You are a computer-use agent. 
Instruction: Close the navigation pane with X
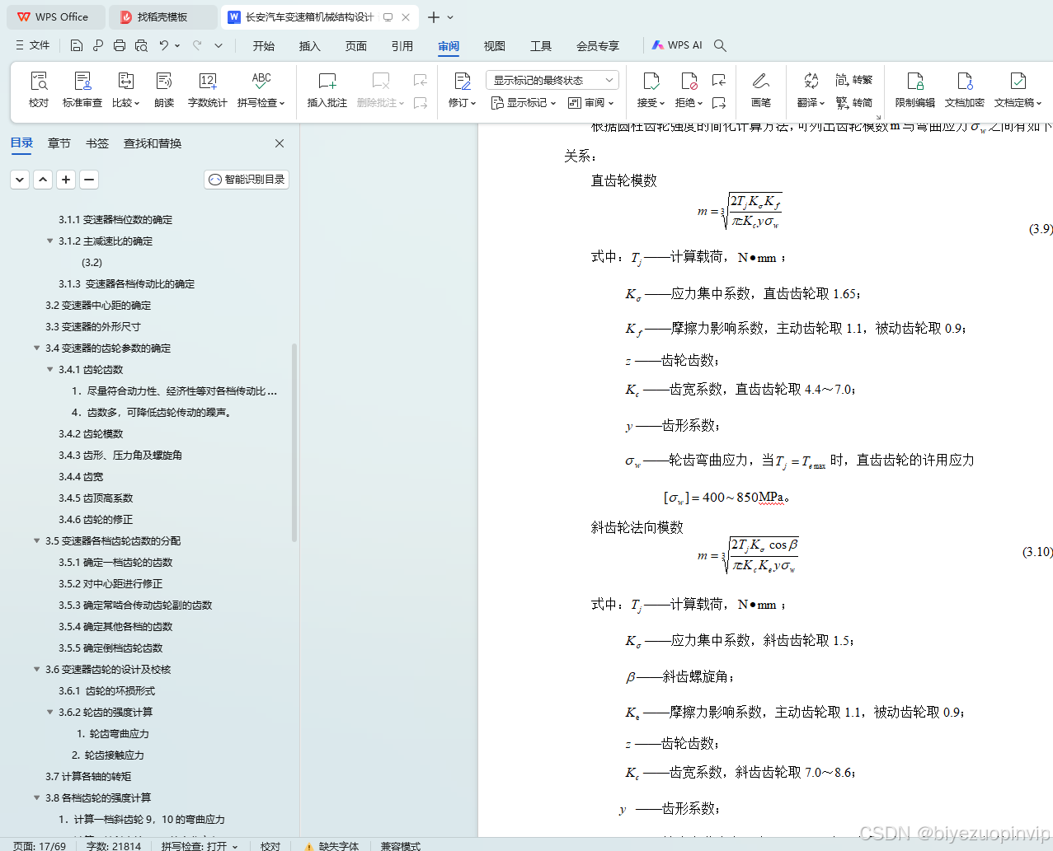coord(280,143)
